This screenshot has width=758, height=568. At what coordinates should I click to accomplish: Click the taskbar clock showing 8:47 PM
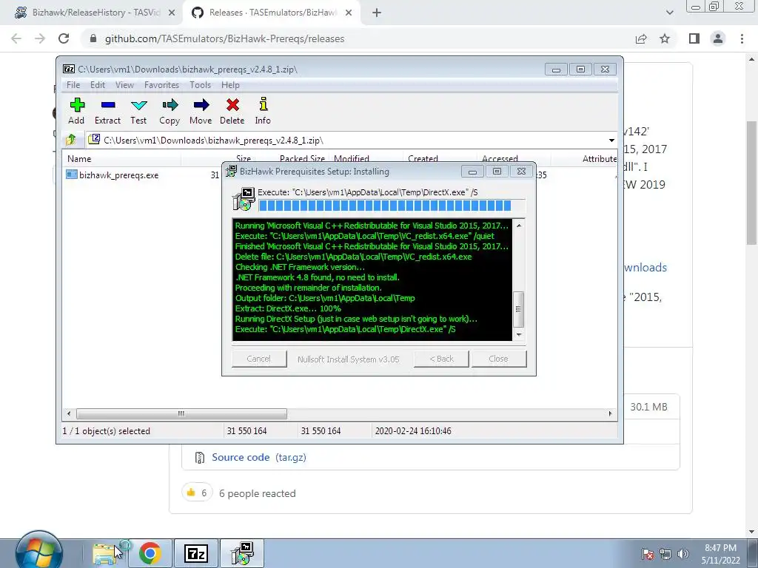(721, 553)
